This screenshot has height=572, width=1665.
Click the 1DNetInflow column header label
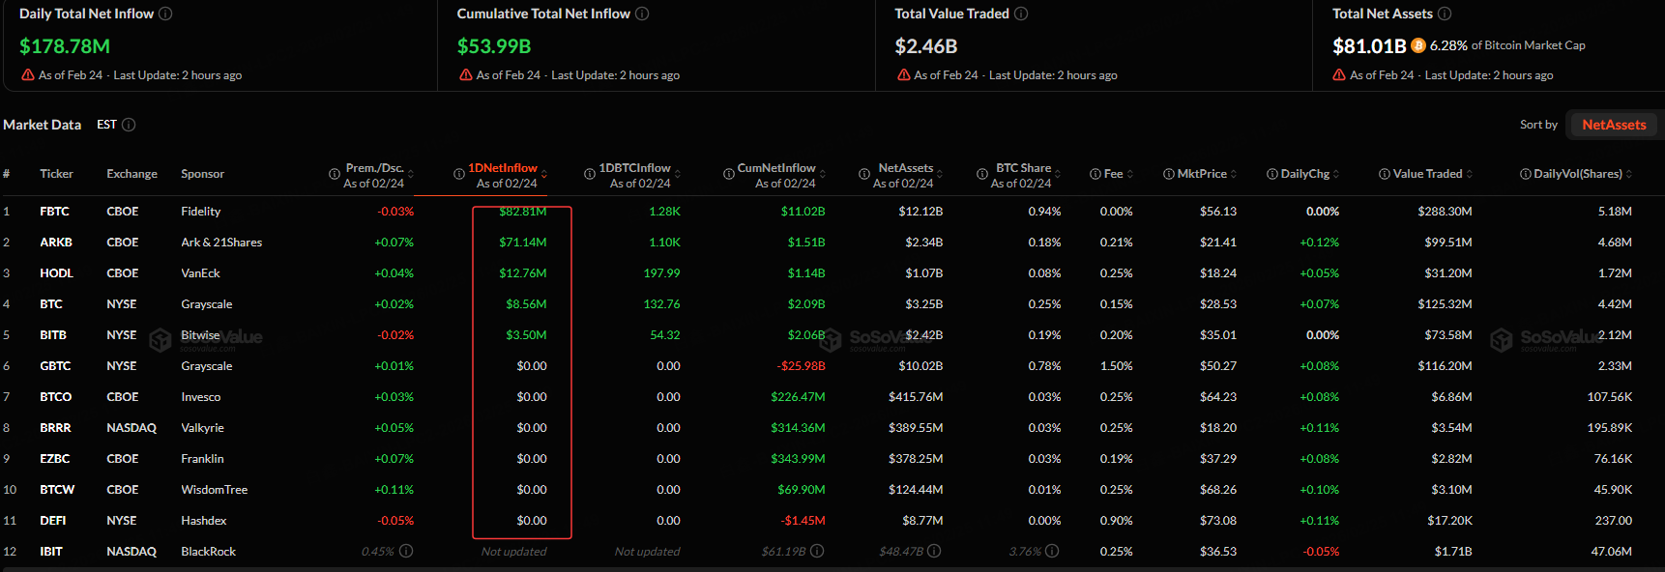pyautogui.click(x=503, y=167)
